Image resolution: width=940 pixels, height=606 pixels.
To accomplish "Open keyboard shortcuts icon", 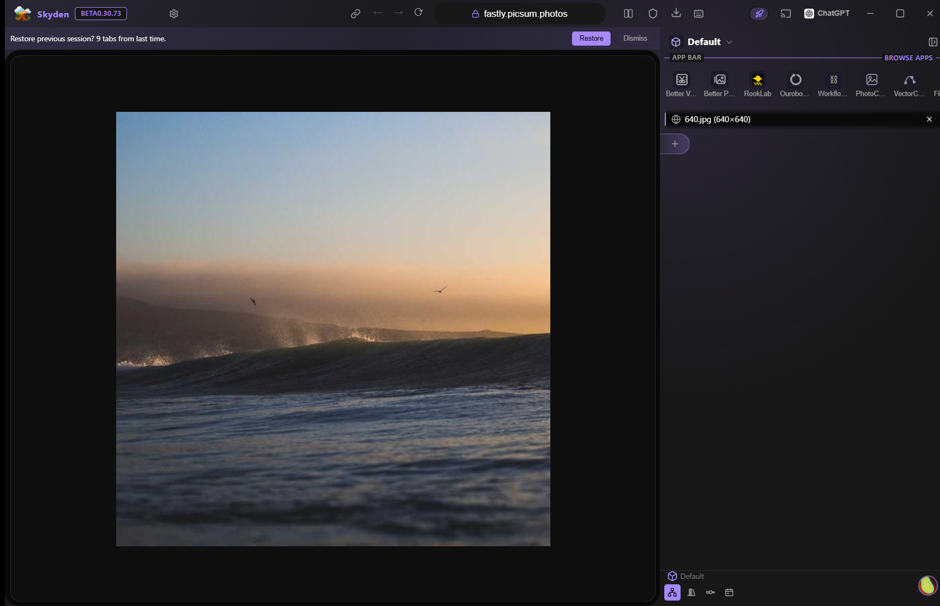I will point(699,14).
